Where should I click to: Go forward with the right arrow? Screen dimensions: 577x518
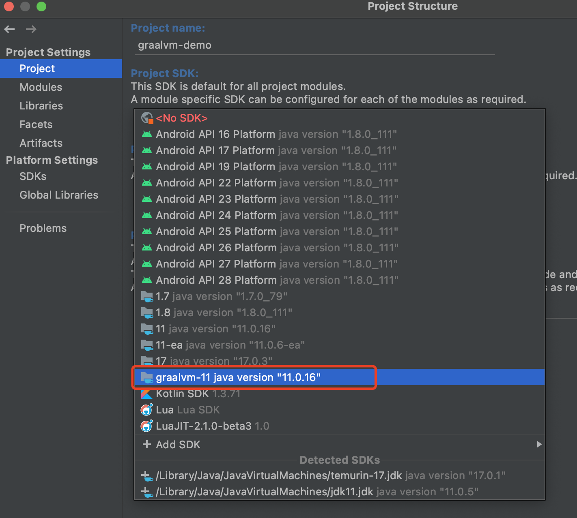click(31, 29)
